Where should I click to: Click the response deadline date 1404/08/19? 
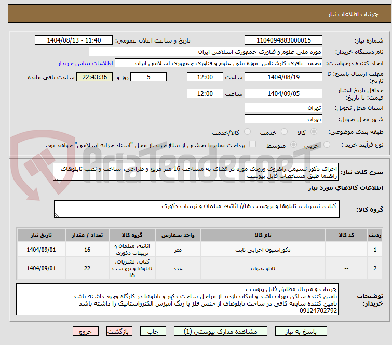tap(283, 77)
